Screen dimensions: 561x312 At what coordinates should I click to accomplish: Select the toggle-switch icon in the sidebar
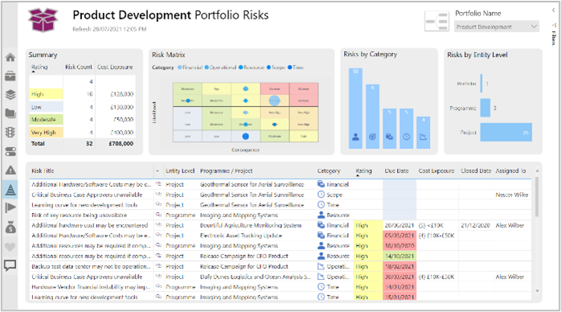click(x=10, y=151)
